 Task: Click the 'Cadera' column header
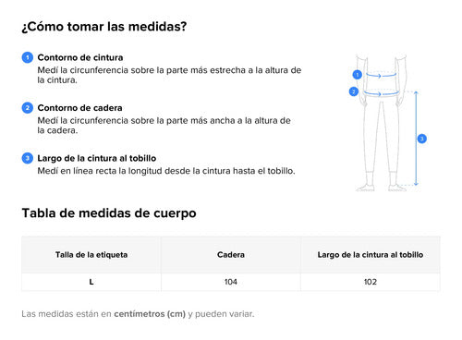click(231, 255)
